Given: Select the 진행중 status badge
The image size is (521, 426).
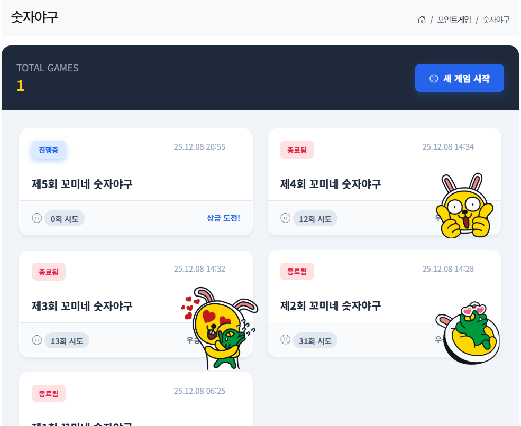Looking at the screenshot, I should click(x=49, y=150).
